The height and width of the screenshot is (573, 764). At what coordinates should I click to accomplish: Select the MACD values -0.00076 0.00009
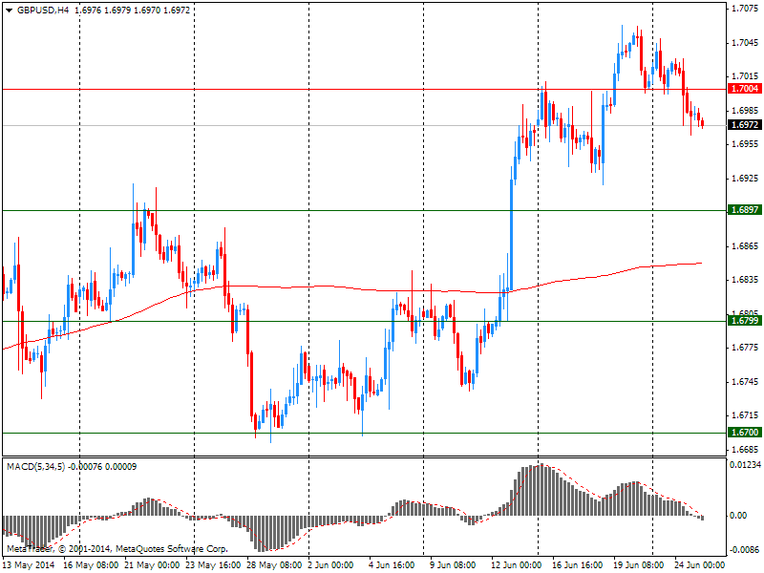102,467
